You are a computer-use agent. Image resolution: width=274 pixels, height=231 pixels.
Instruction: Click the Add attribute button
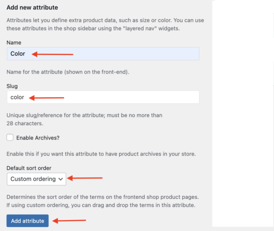pyautogui.click(x=27, y=221)
